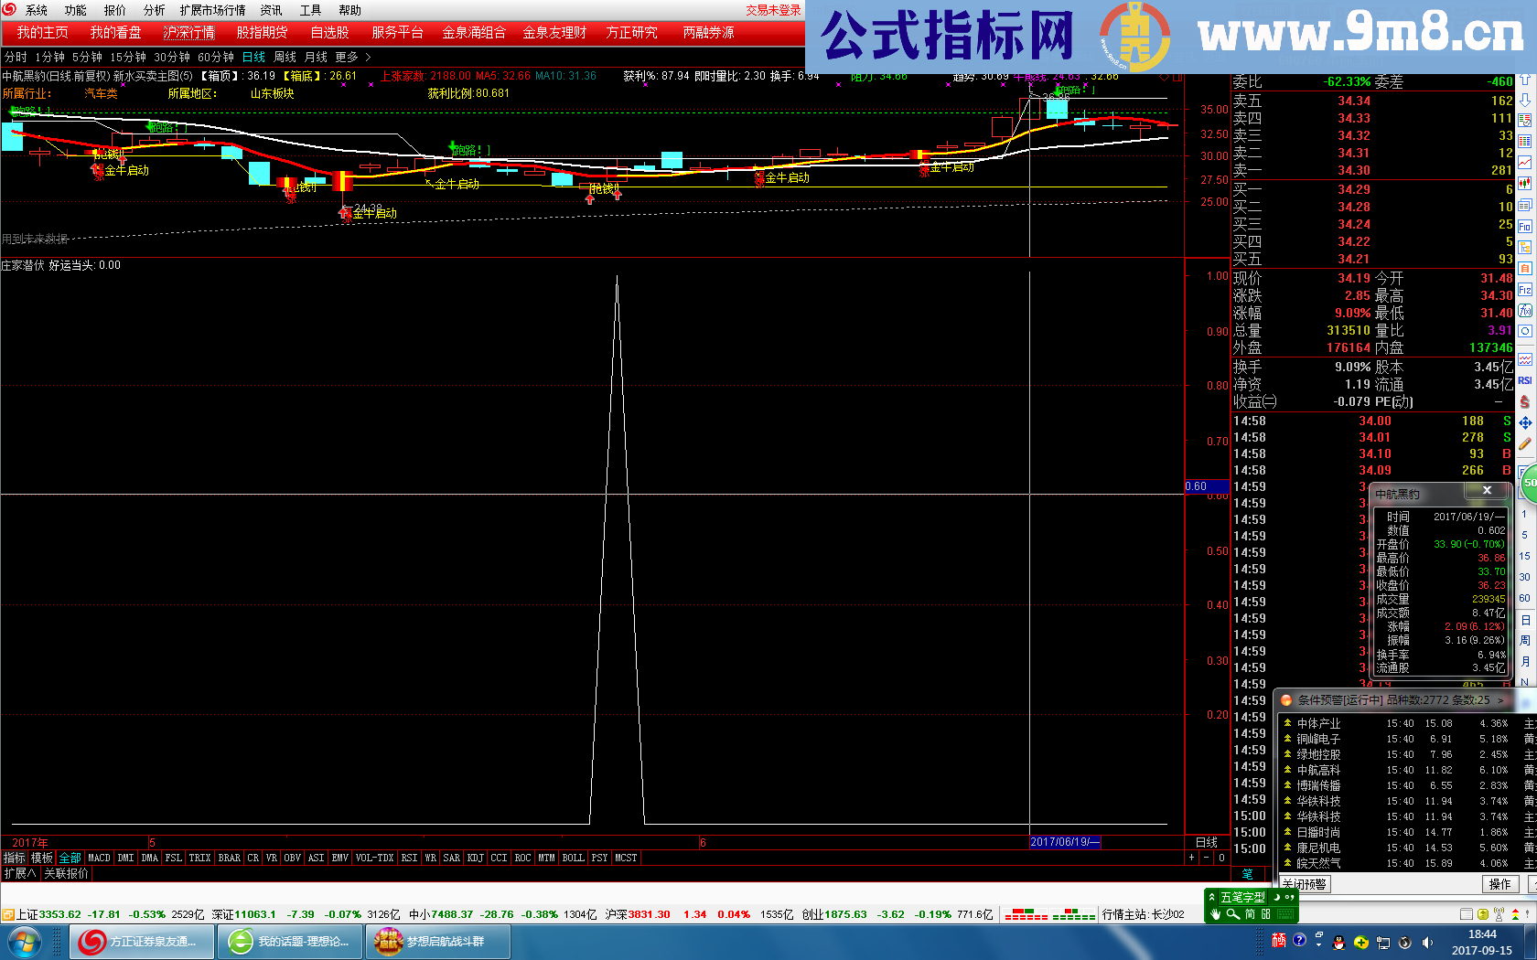
Task: Click the index bar icon before 上证
Action: coord(7,914)
